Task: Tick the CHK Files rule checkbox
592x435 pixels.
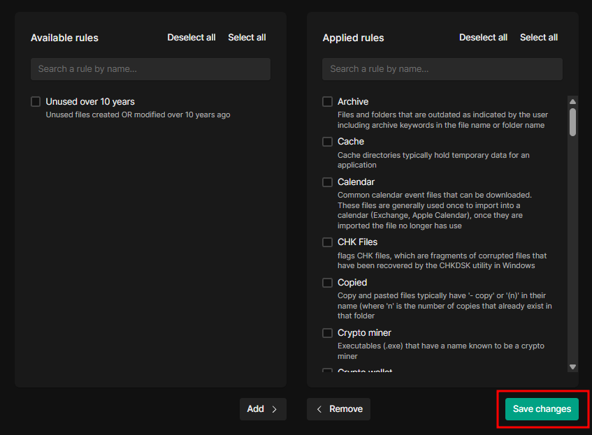Action: [x=327, y=242]
